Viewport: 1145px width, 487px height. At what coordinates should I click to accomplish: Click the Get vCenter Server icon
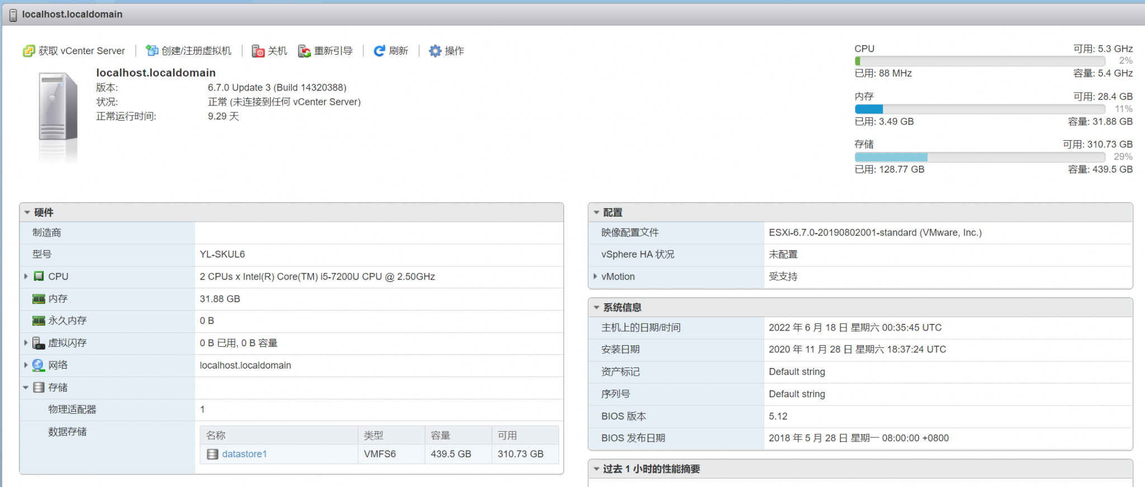pos(29,51)
